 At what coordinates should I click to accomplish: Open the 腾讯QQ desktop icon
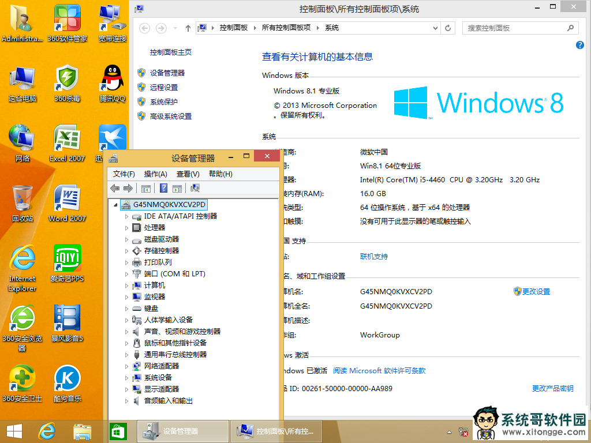point(113,84)
